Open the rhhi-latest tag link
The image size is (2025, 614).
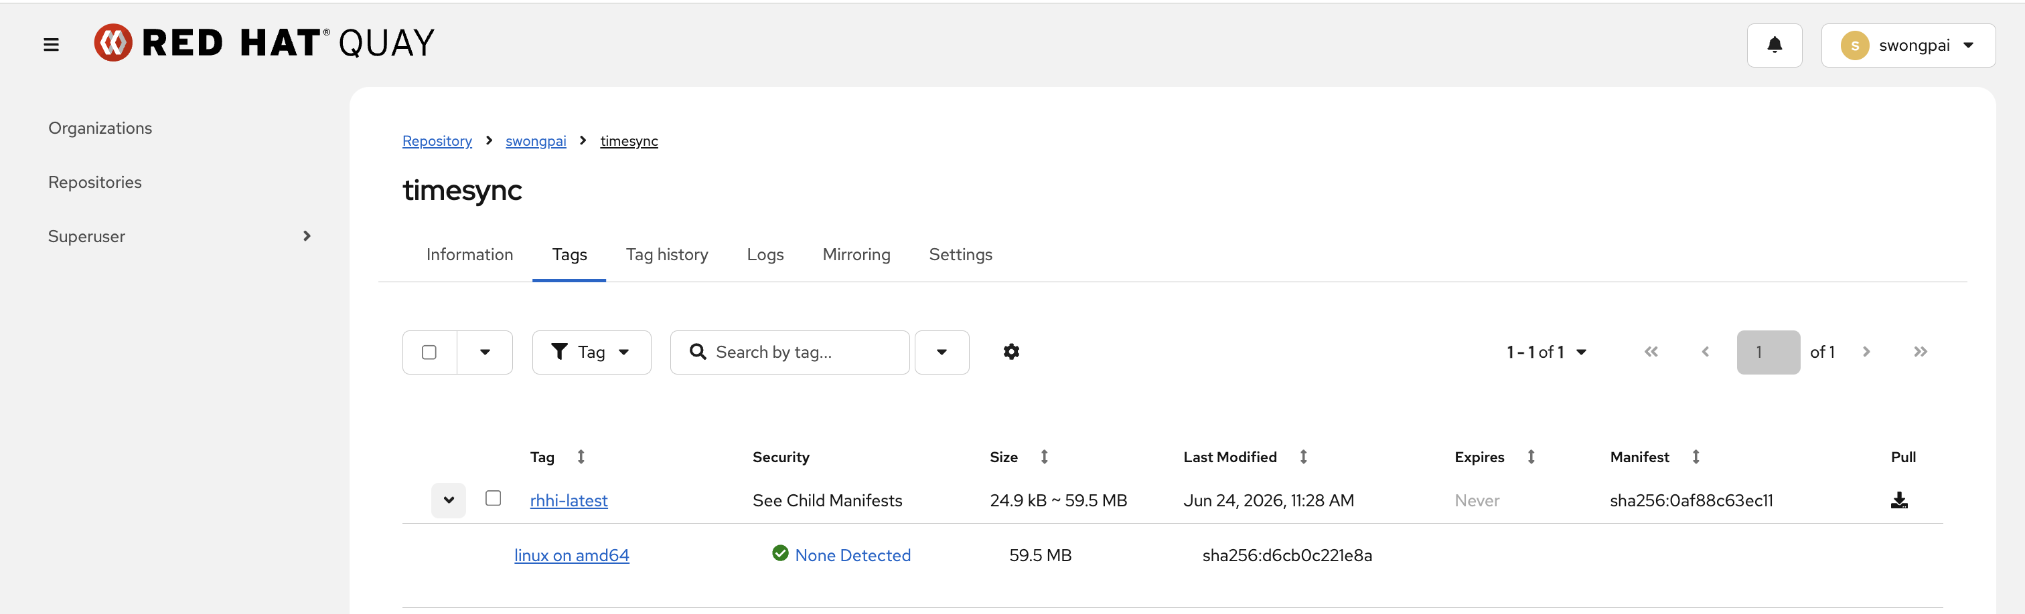569,500
